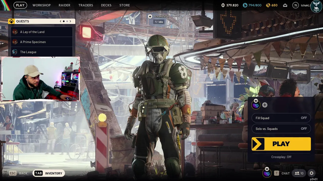Viewport: 323px width, 181px height.
Task: Toggle Solo vs. Squads setting
Action: tap(281, 129)
